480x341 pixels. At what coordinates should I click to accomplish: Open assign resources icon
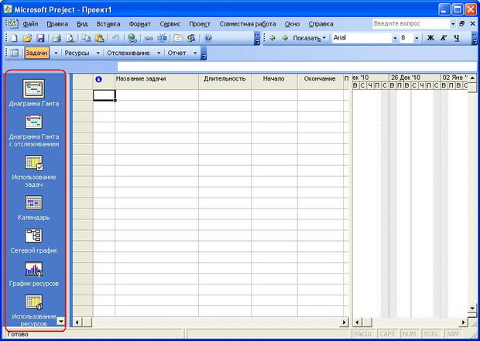point(191,38)
